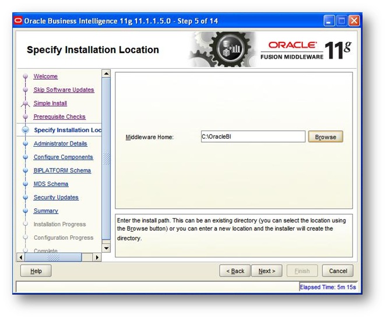The height and width of the screenshot is (319, 387).
Task: Click the horizontal scrollbar thumb in steps
Action: tap(53, 257)
